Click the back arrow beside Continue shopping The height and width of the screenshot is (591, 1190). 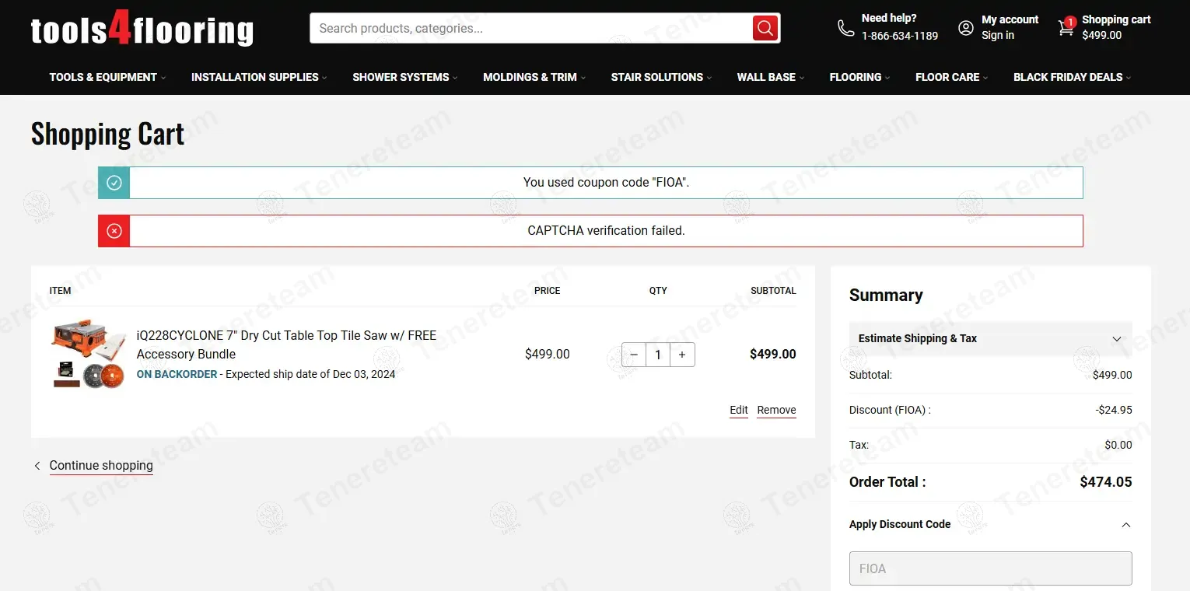click(37, 466)
